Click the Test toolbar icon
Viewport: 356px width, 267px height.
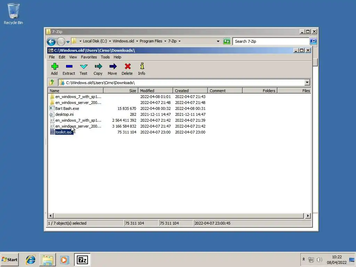pyautogui.click(x=83, y=66)
